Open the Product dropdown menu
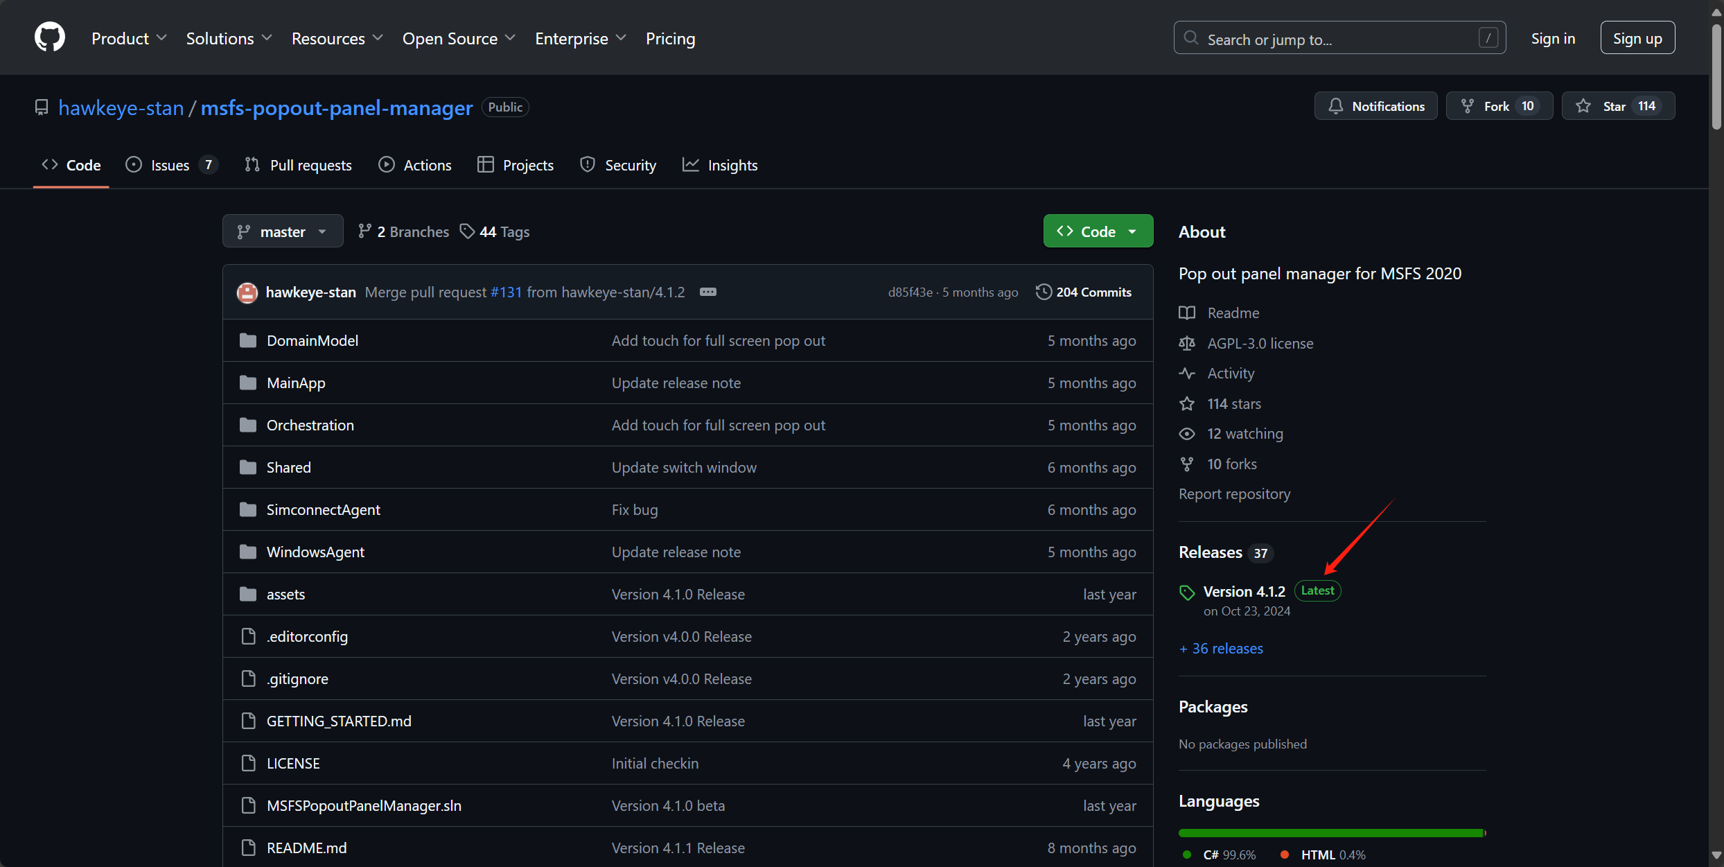Viewport: 1724px width, 867px height. 129,38
